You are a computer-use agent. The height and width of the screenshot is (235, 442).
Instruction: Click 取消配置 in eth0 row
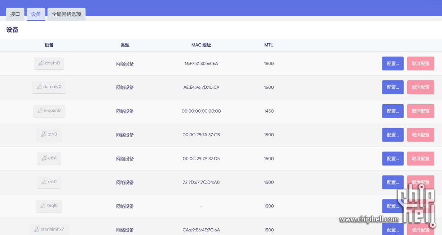click(x=421, y=135)
